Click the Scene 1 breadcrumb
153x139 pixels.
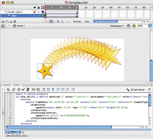tap(19, 26)
